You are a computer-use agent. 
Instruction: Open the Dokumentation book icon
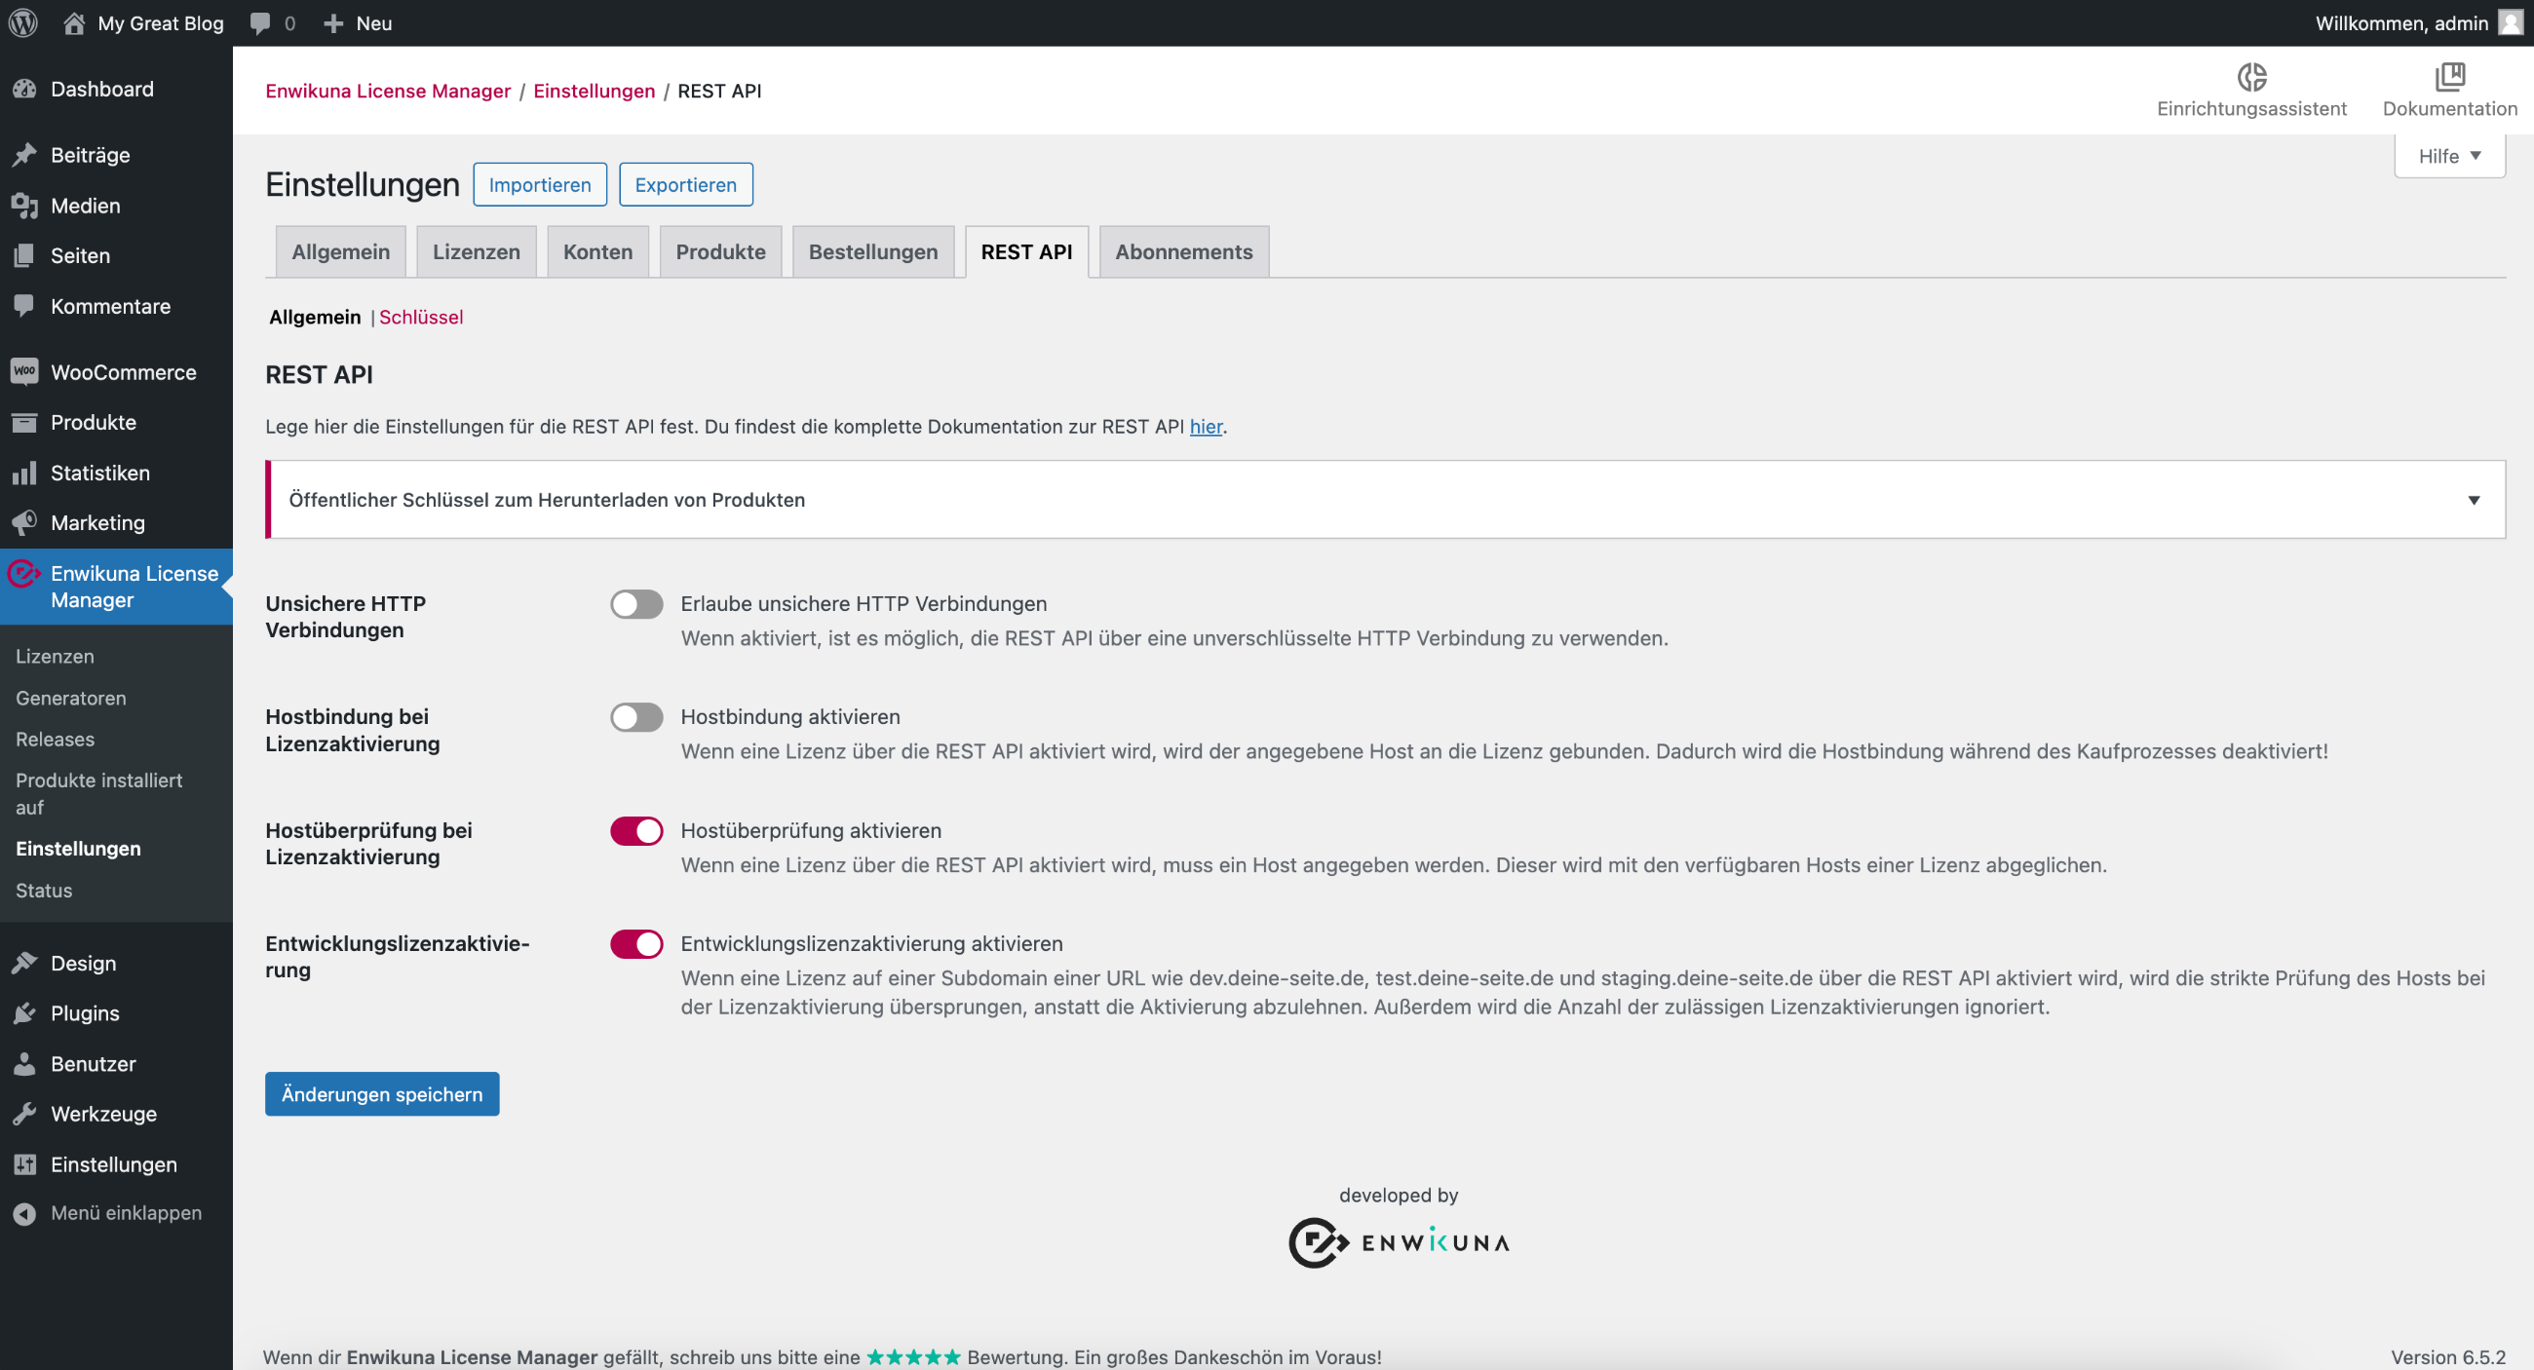[2449, 76]
